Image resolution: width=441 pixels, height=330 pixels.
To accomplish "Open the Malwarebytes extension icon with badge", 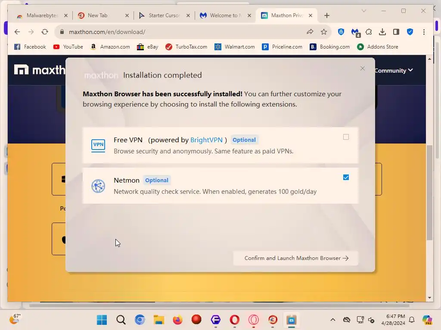I will [x=355, y=33].
